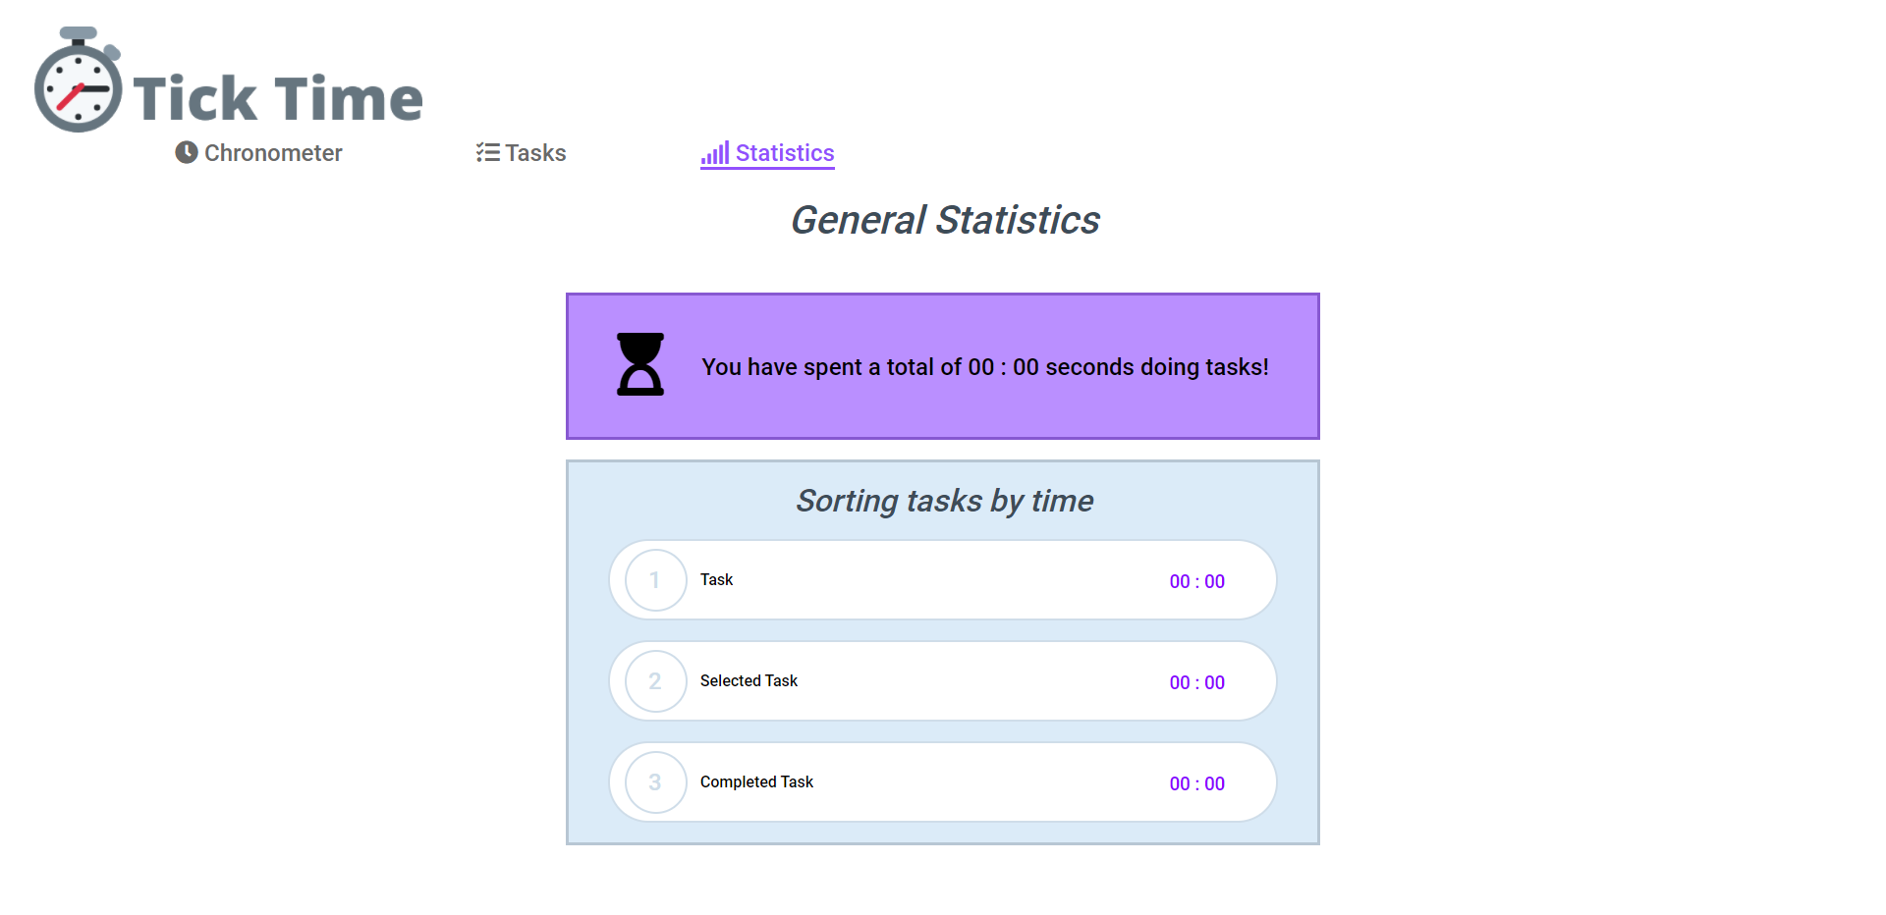Select the General Statistics heading
Image resolution: width=1886 pixels, height=915 pixels.
[945, 220]
